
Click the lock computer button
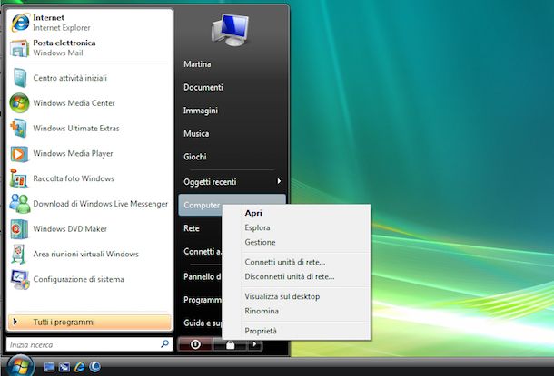click(x=230, y=344)
